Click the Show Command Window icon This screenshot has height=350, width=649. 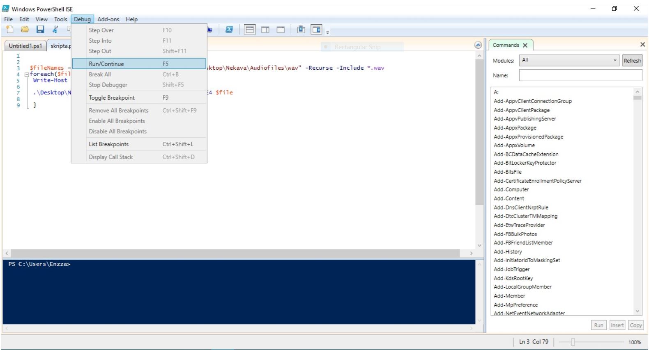point(301,30)
